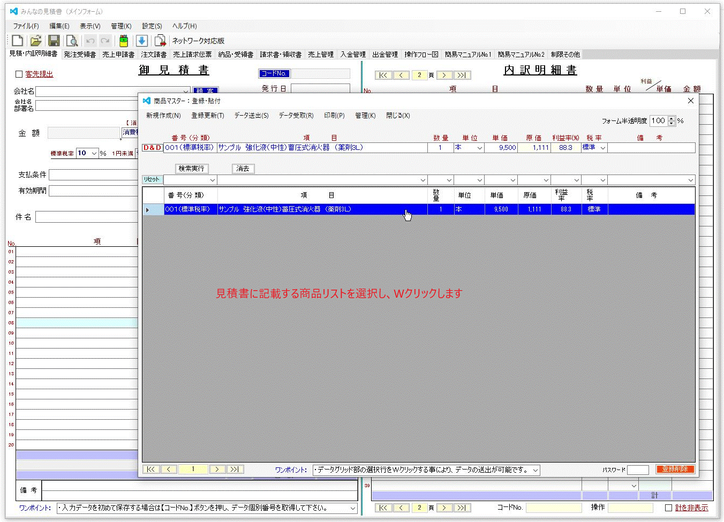724x522 pixels.
Task: Open the 単位 dropdown showing 本
Action: pos(479,148)
